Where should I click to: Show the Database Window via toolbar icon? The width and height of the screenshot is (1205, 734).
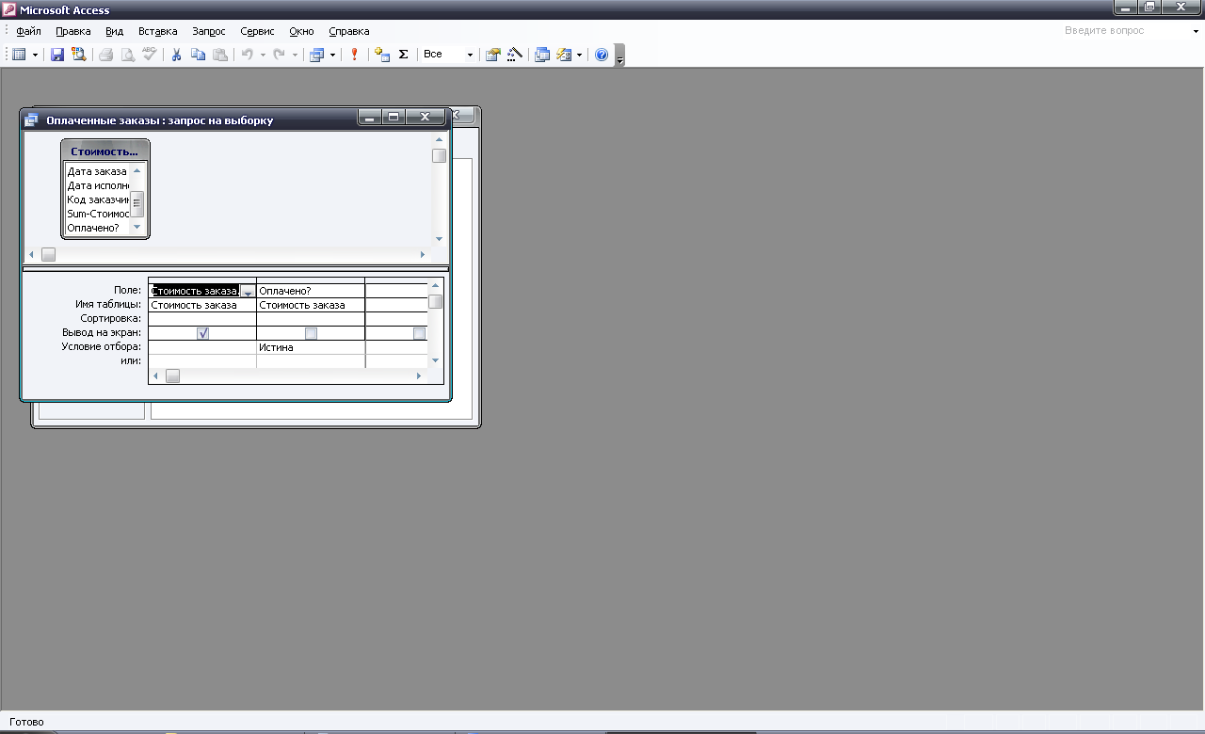pyautogui.click(x=542, y=55)
